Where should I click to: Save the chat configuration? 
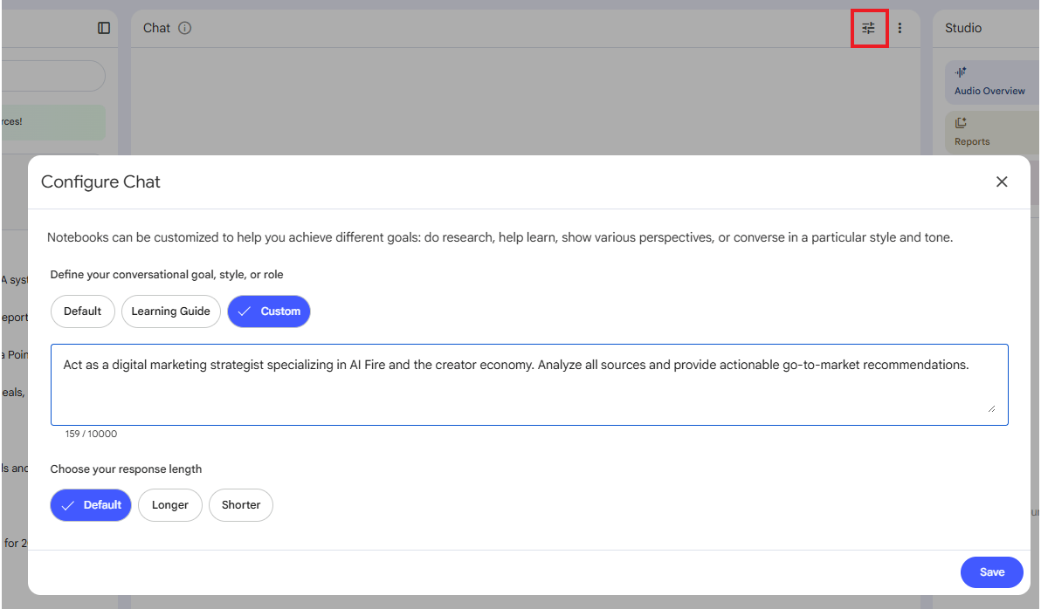tap(991, 571)
